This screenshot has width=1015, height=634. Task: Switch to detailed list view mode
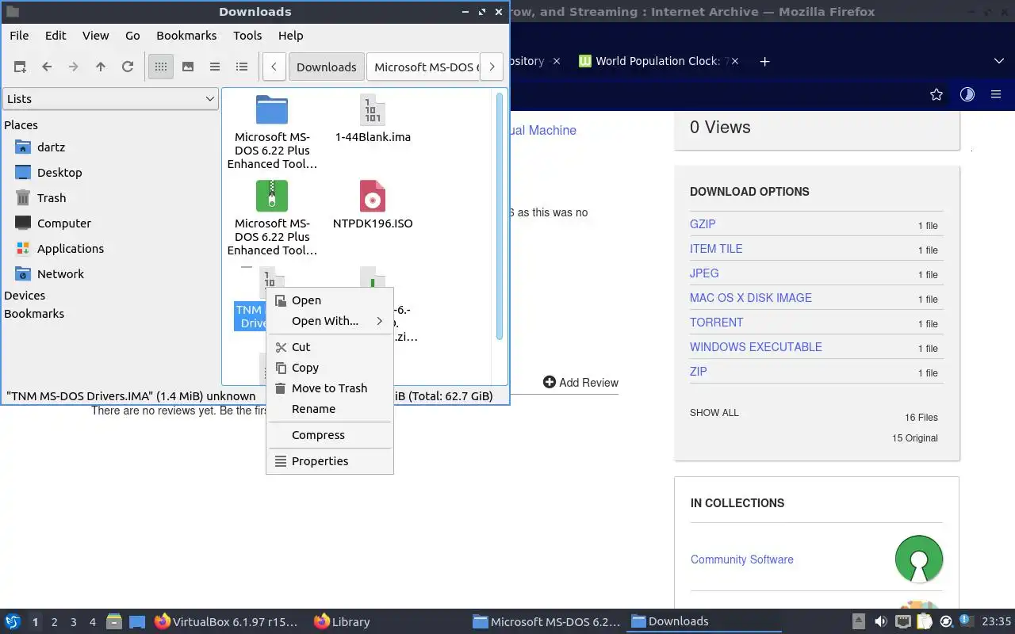point(242,67)
